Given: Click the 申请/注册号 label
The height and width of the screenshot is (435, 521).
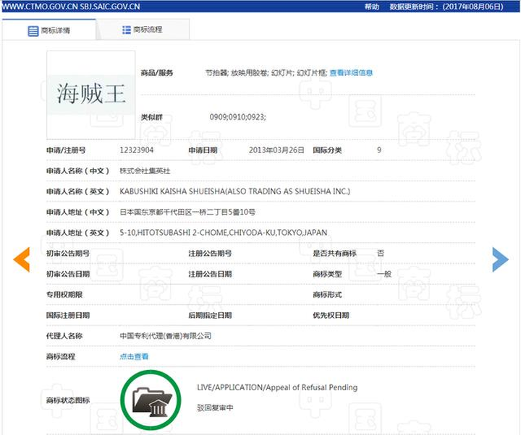Looking at the screenshot, I should pyautogui.click(x=66, y=150).
